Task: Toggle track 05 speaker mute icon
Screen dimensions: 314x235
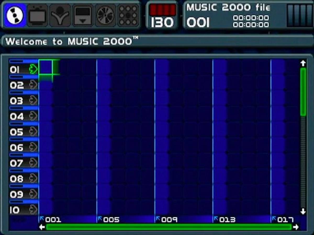Action: point(33,132)
